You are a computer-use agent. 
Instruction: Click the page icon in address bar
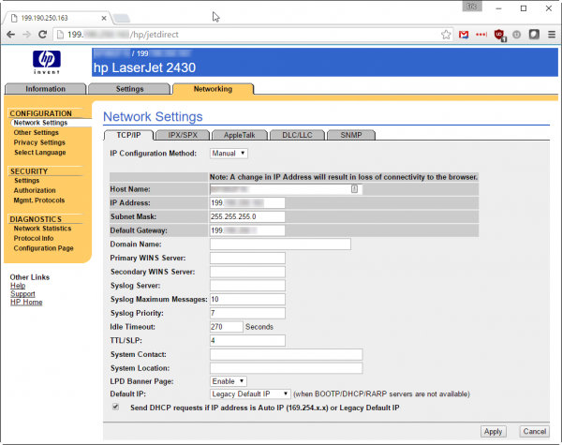(x=61, y=35)
